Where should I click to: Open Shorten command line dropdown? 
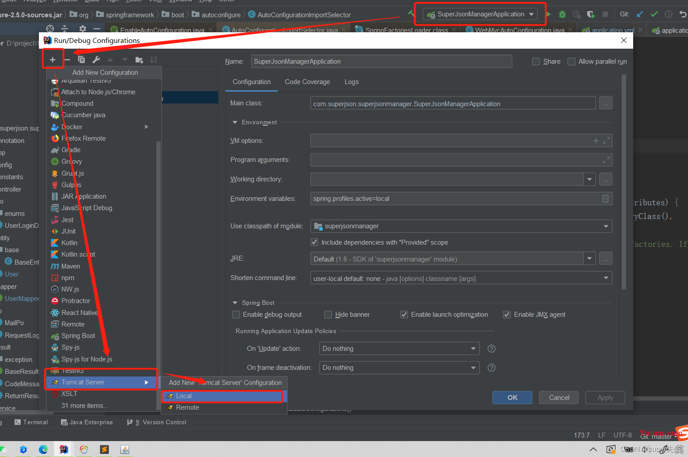pos(606,278)
